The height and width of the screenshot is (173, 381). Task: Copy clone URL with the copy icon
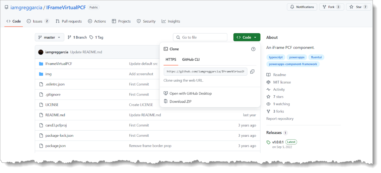point(252,71)
